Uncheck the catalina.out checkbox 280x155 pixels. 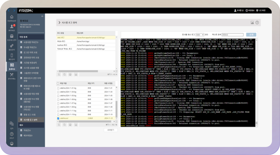[x=58, y=118]
